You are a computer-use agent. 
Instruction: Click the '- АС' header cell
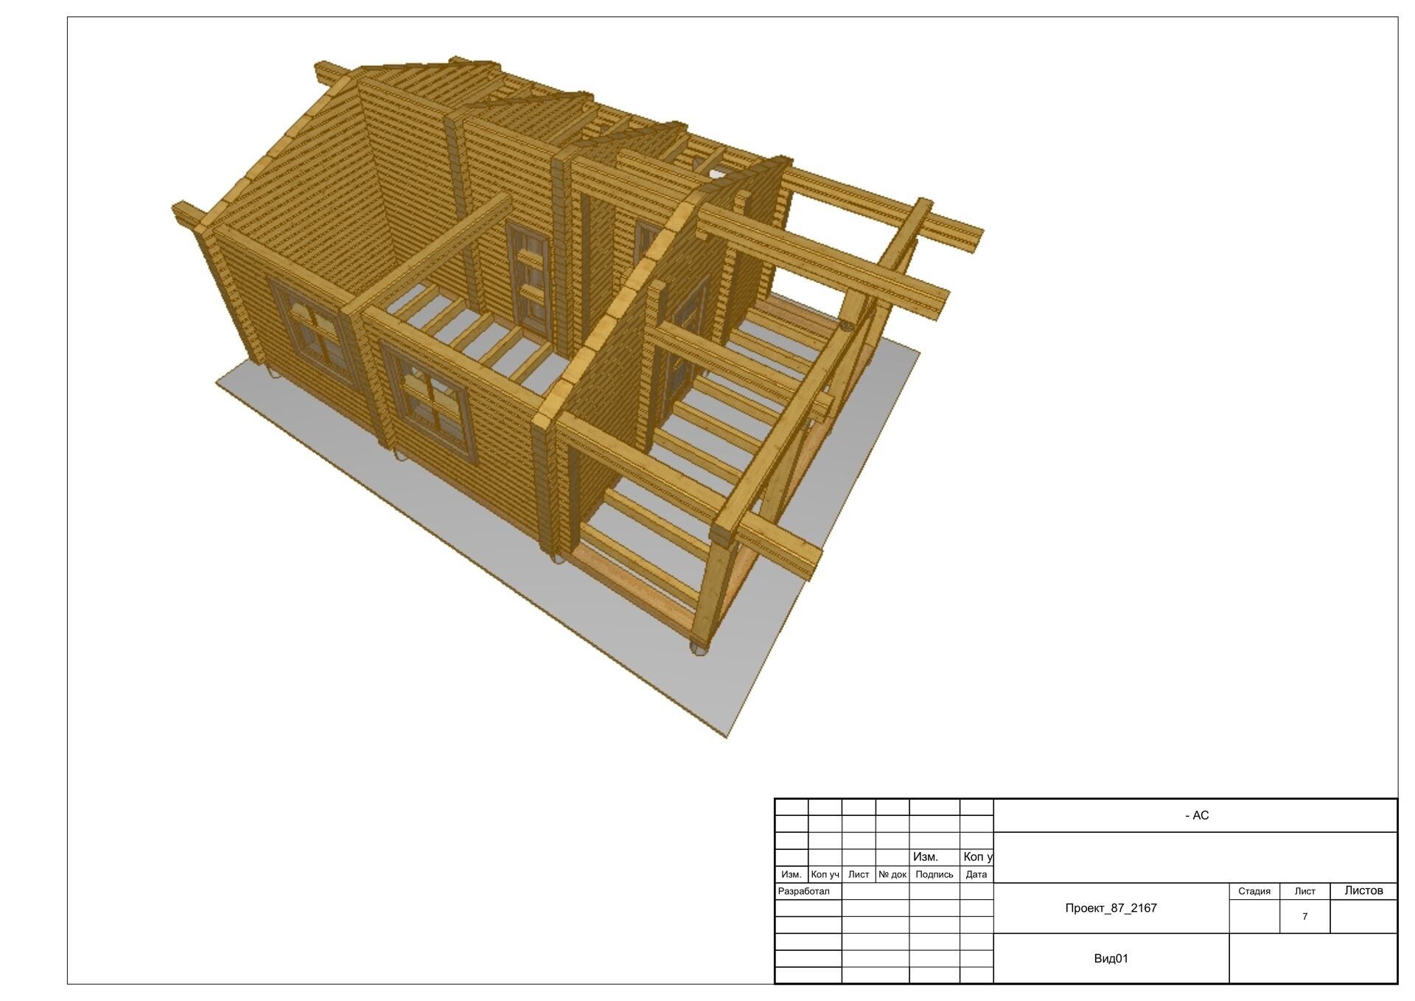click(x=1196, y=815)
